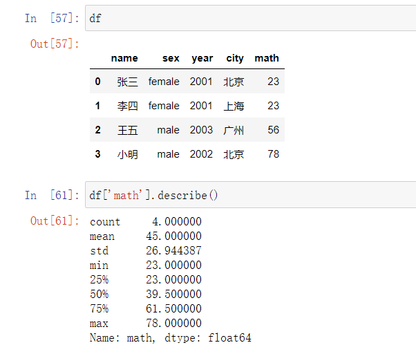
Task: Click the std label
Action: click(x=99, y=250)
